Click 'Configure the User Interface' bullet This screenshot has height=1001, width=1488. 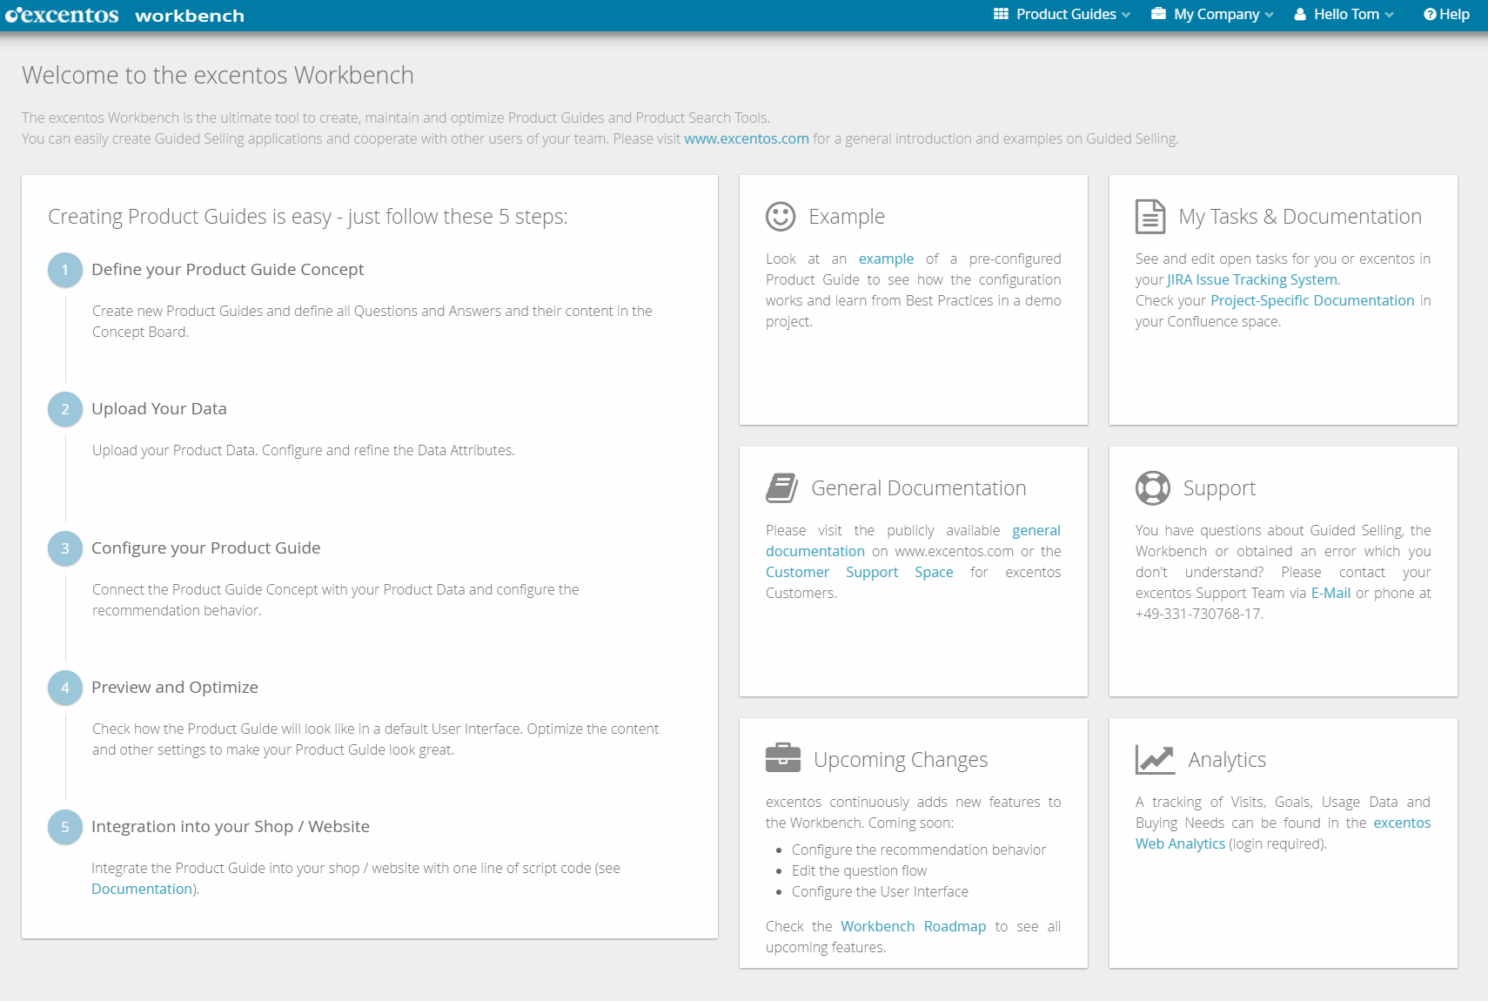point(880,891)
